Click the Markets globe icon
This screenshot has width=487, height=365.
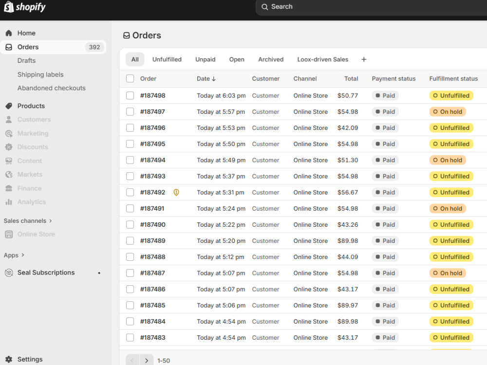9,174
